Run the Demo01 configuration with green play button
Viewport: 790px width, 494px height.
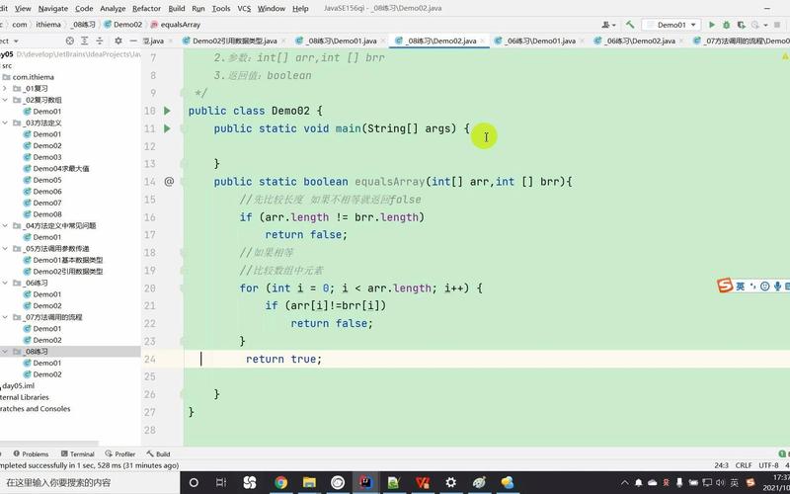point(712,24)
